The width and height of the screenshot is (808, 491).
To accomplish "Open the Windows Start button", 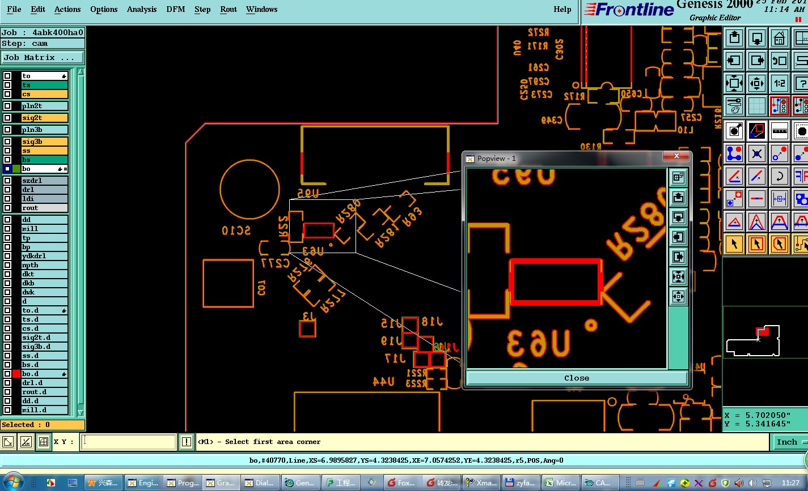I will tap(12, 482).
